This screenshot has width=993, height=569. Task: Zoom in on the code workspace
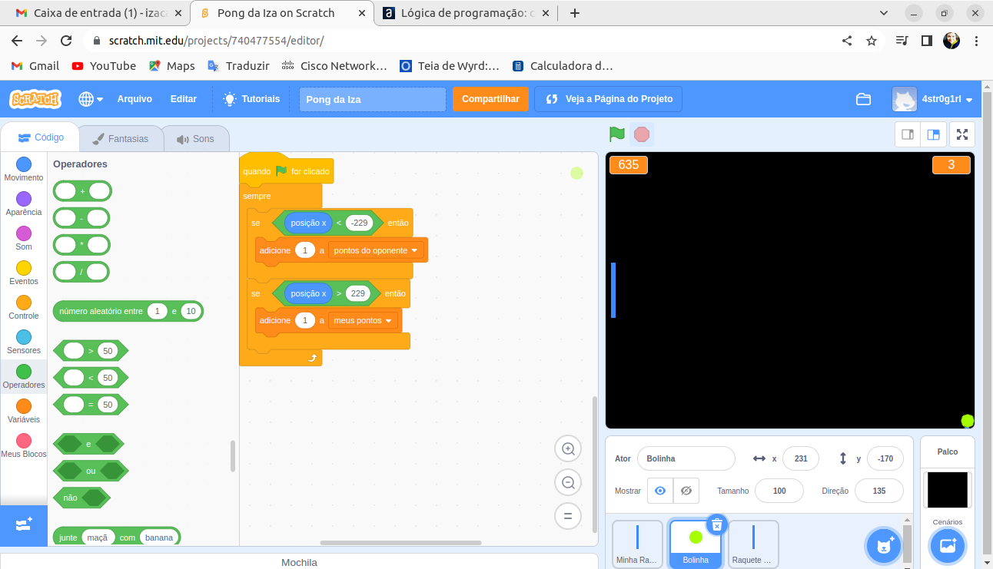[x=568, y=448]
